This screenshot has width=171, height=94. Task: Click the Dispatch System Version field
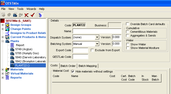[x=117, y=37]
